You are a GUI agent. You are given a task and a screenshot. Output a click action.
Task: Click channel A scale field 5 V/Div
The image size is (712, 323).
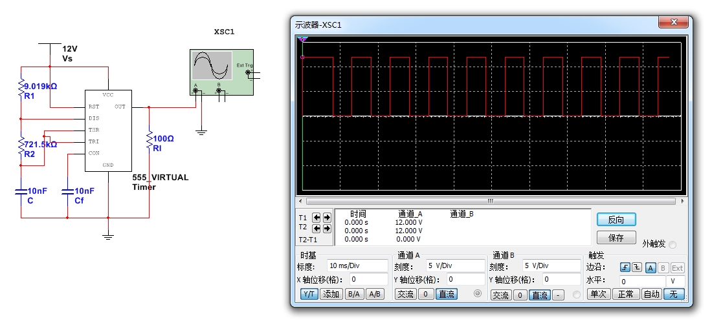454,266
